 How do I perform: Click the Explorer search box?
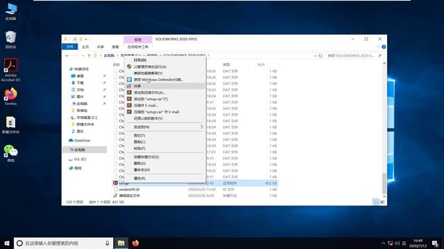[x=354, y=55]
